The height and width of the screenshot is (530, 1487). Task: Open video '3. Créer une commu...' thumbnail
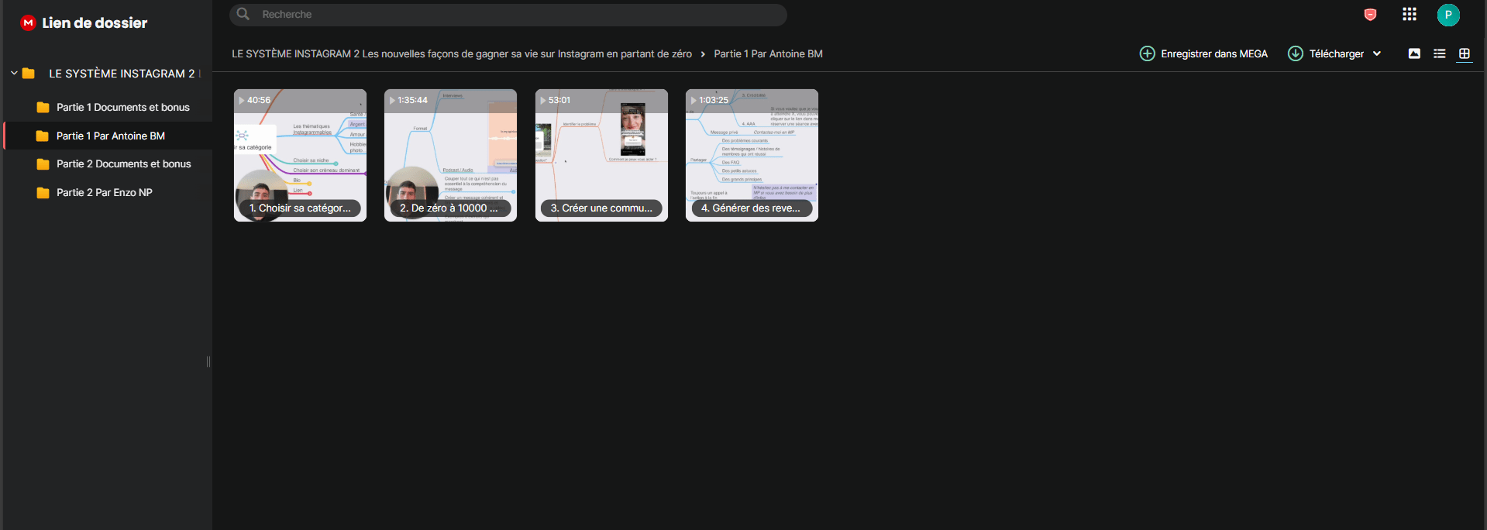pos(601,155)
